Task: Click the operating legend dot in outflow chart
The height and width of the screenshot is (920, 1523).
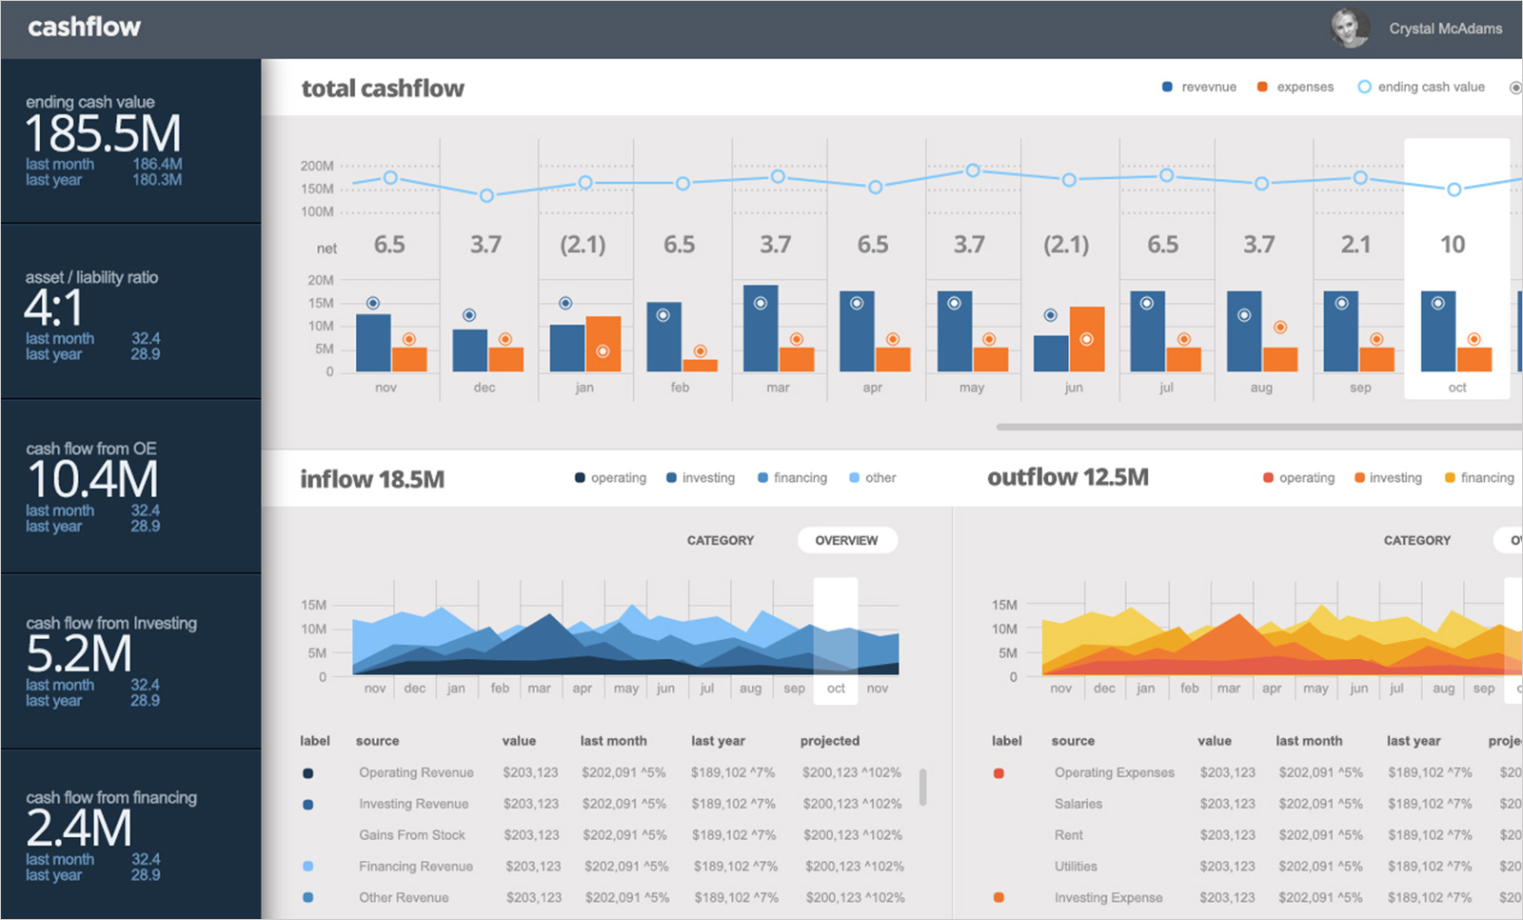Action: pos(1269,477)
